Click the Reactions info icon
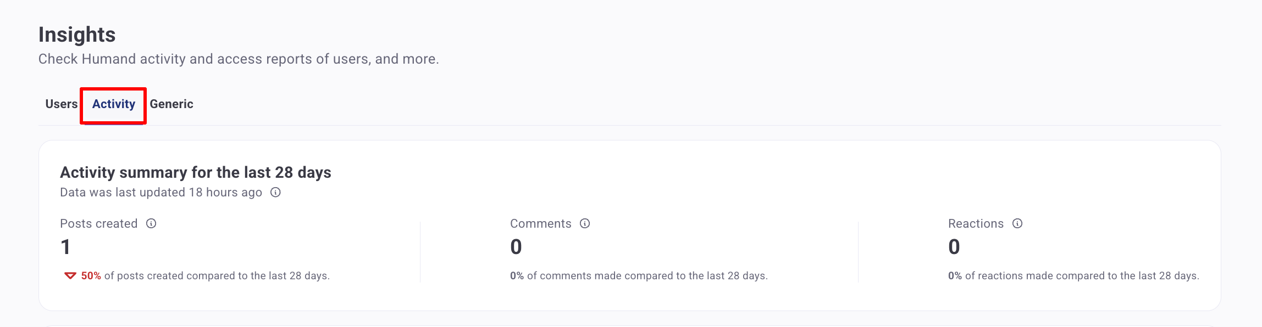 coord(1017,223)
